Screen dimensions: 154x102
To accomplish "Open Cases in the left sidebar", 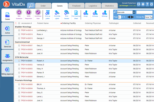I will (x=7, y=15).
